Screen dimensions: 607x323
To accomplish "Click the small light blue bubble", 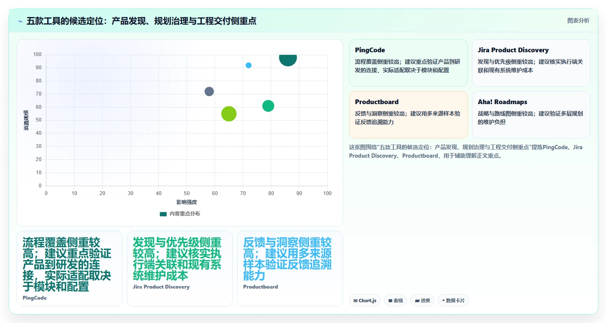I will pyautogui.click(x=249, y=65).
